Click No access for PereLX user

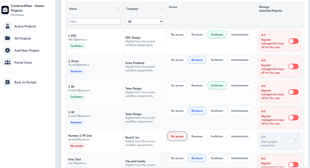point(177,136)
